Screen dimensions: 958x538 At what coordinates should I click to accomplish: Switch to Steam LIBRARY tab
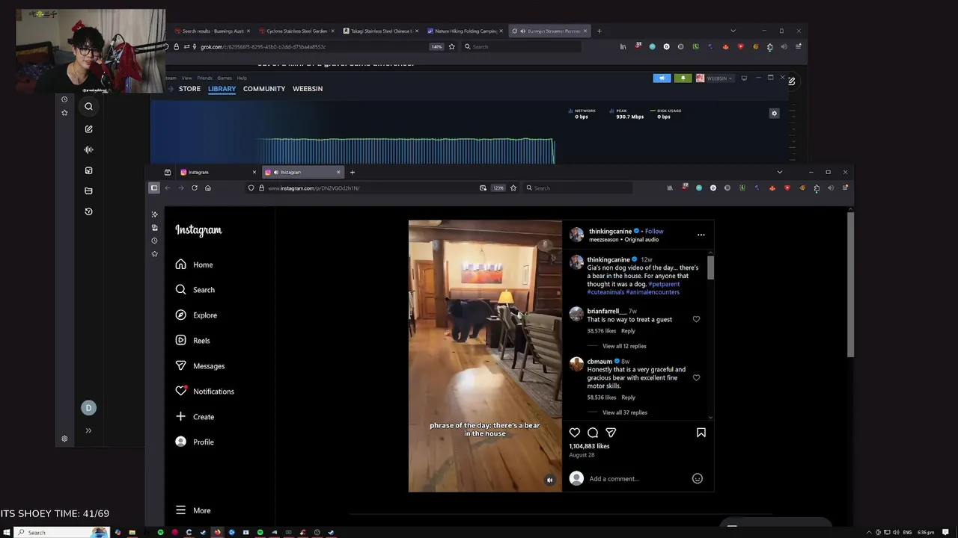(x=222, y=89)
